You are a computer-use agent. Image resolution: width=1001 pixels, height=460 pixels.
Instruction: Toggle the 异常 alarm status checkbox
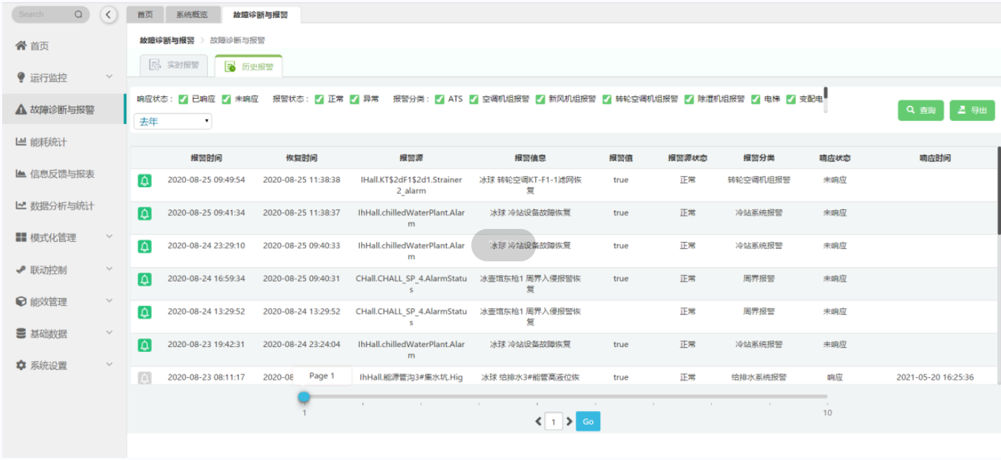(x=355, y=99)
